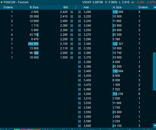Sort by the bid-side Orders column header

click(7, 7)
